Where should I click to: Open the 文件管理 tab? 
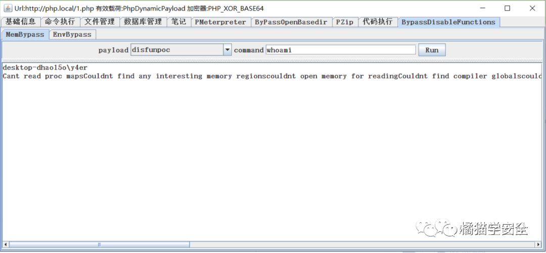coord(100,22)
